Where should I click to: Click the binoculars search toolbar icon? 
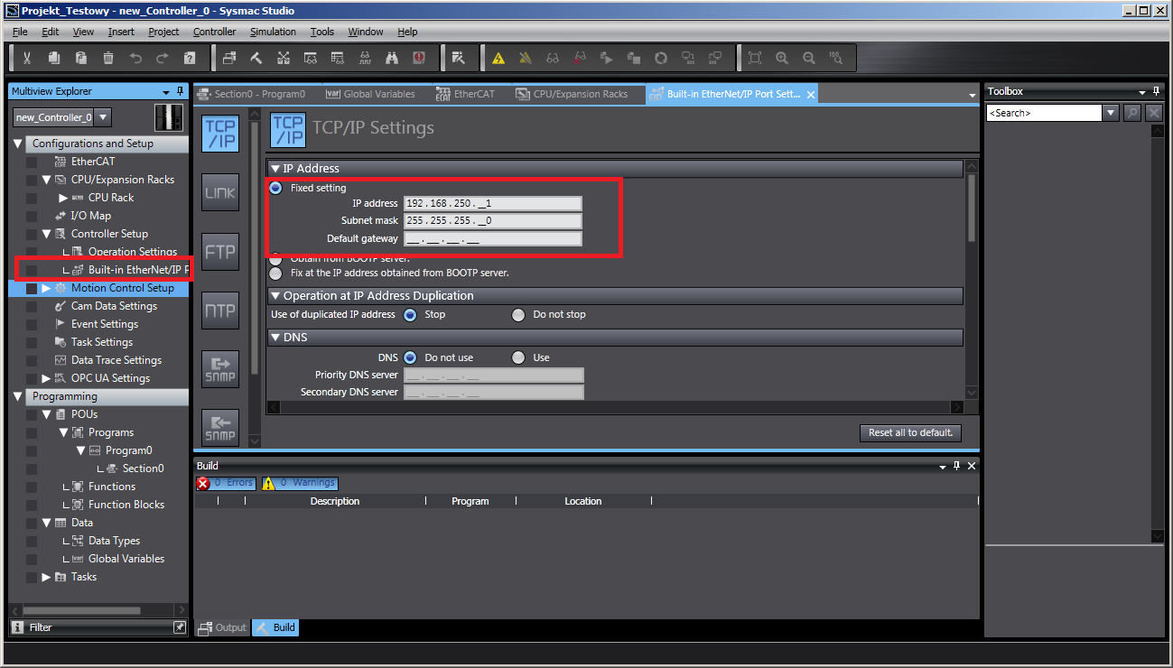pos(392,58)
